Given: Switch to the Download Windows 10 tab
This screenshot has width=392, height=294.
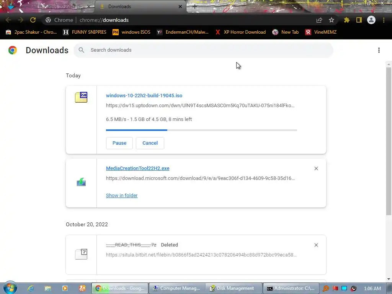Looking at the screenshot, I should 47,7.
